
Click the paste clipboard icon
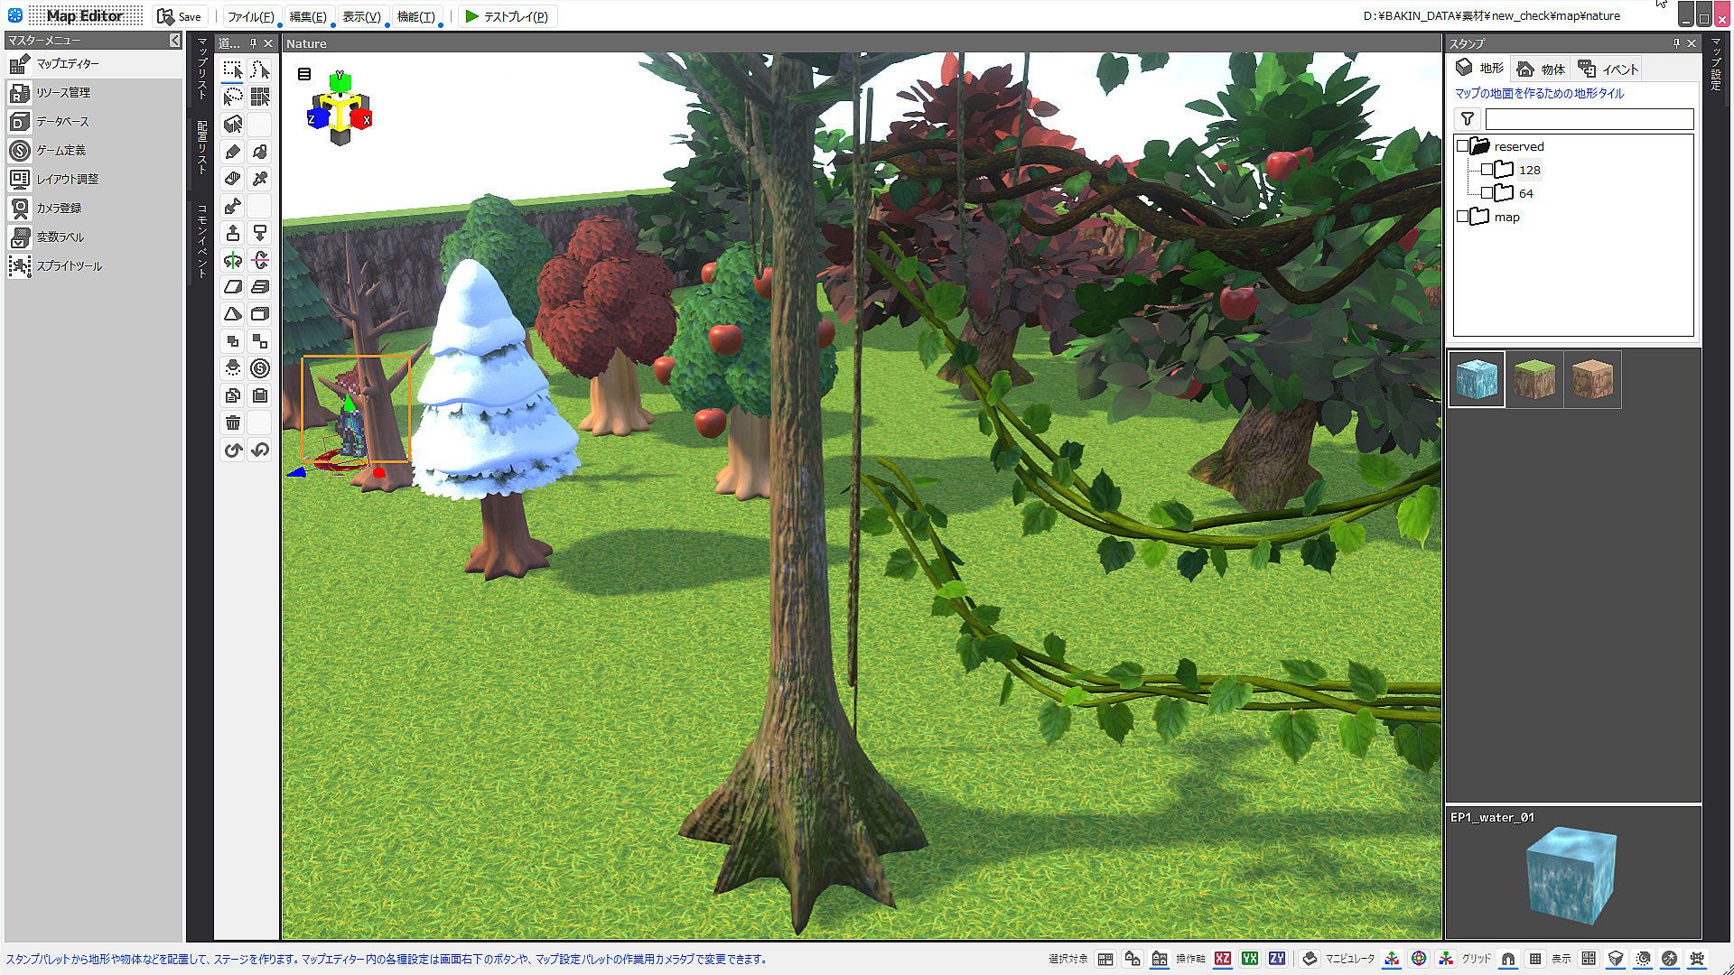point(260,395)
